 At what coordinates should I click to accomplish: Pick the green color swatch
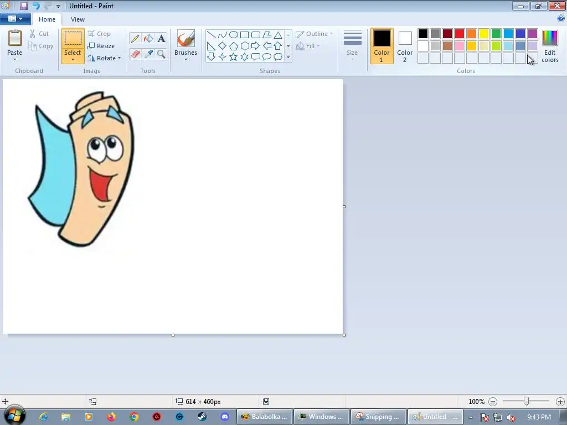[x=496, y=34]
